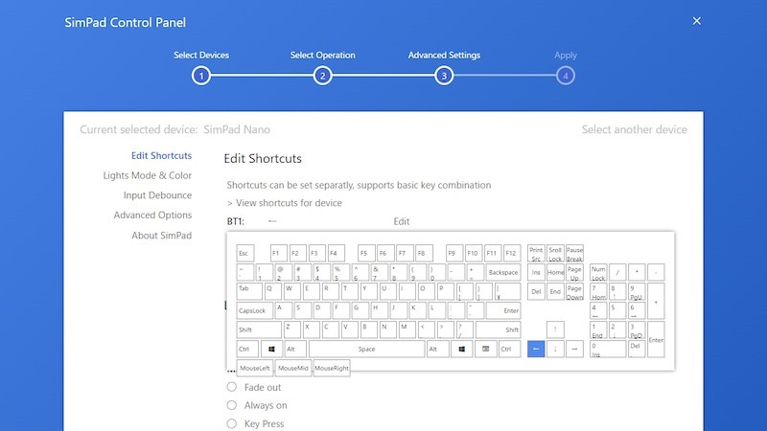Choose the MouseLeft button key
This screenshot has height=431, width=767.
tap(255, 368)
